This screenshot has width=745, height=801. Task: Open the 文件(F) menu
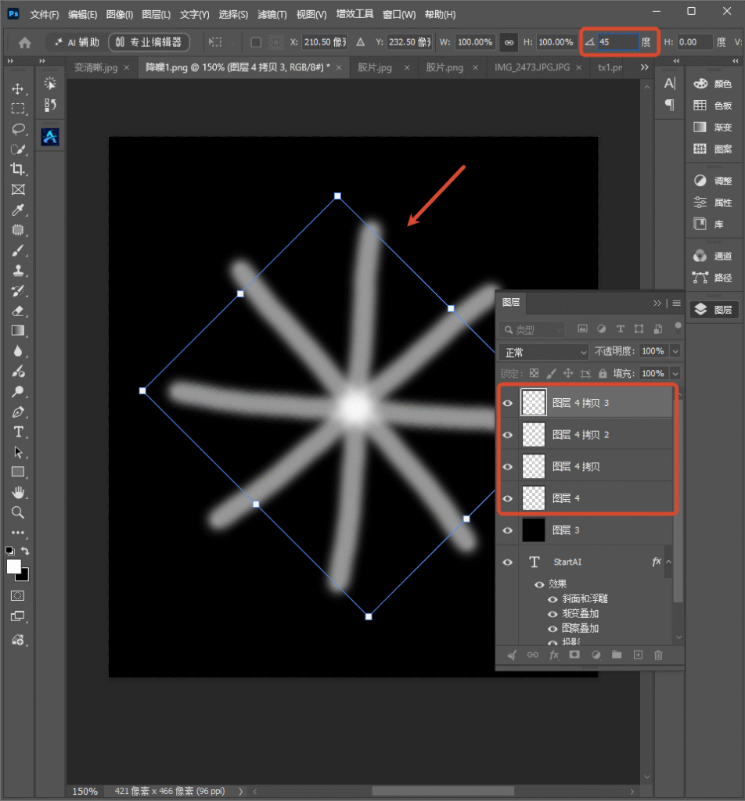[45, 14]
